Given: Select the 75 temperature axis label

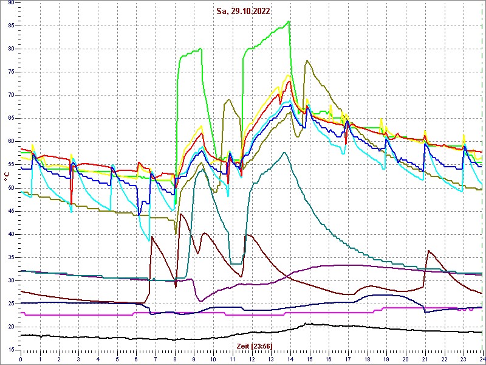Looking at the screenshot, I should tap(10, 72).
